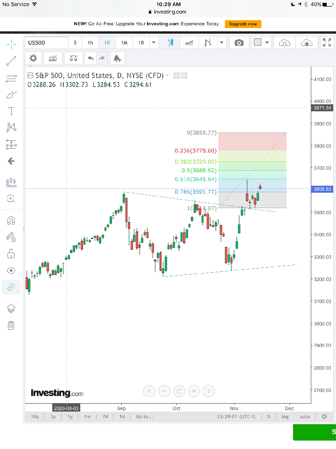This screenshot has height=449, width=336.
Task: Open the price range measure tool
Action: coord(11,182)
